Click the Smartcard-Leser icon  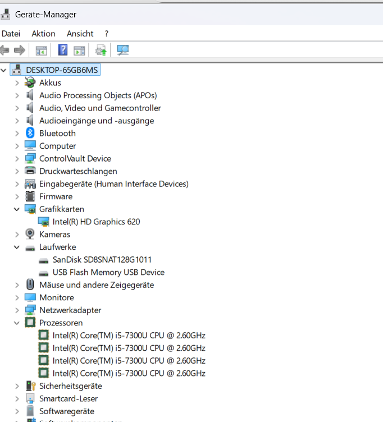[30, 398]
